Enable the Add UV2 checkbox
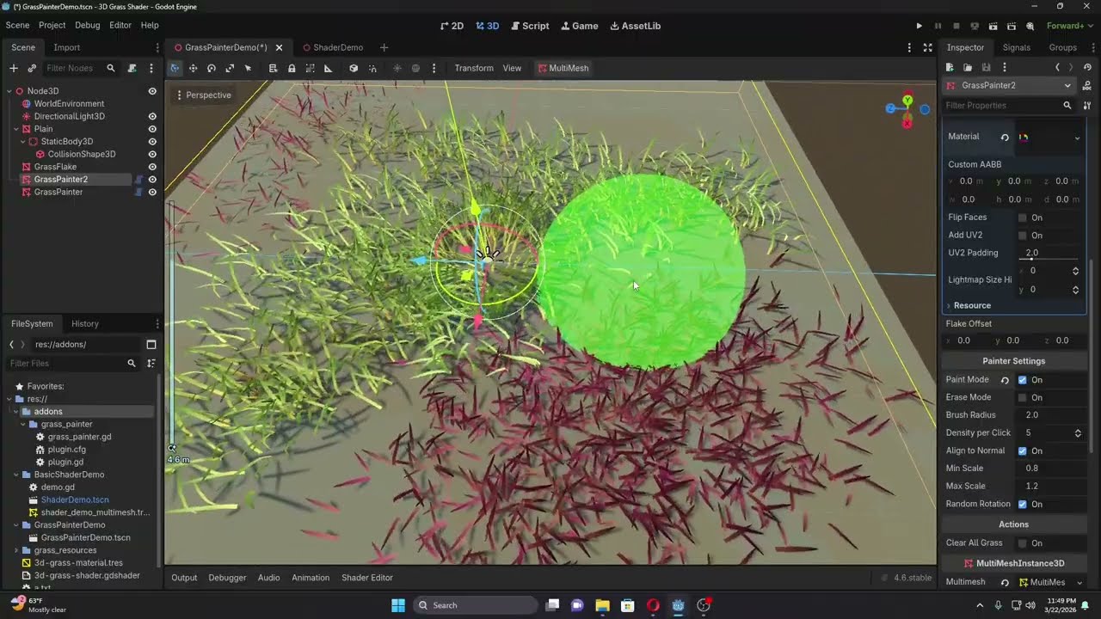The width and height of the screenshot is (1101, 619). tap(1022, 235)
